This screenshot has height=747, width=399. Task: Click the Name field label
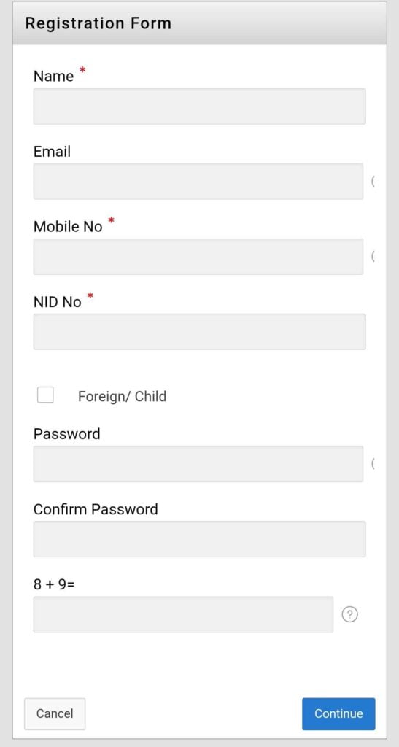53,76
